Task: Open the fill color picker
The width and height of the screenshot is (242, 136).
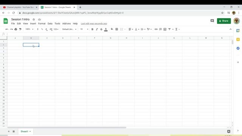Action: (x=112, y=29)
